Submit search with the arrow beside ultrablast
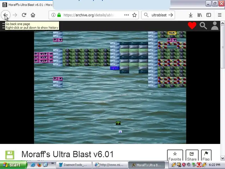 click(171, 15)
